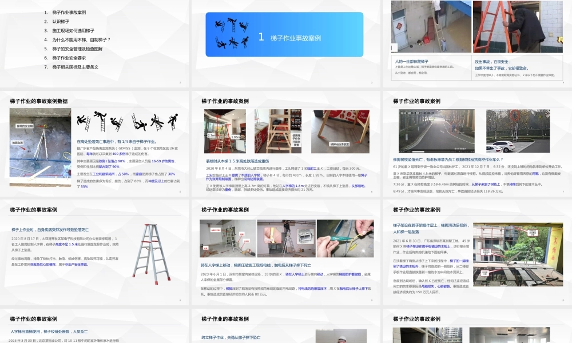572x343 pixels.
Task: Select heading 骑在人字梯上移动，梯脚压破施工现场电线
Action: pyautogui.click(x=256, y=265)
